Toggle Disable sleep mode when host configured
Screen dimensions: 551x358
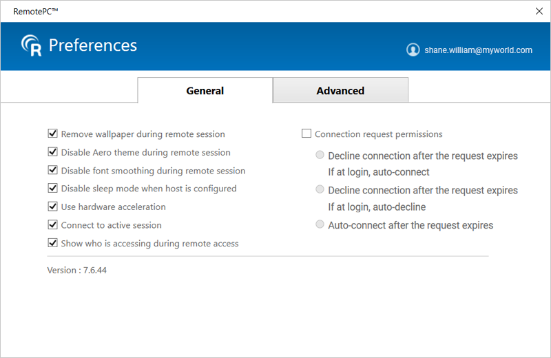click(52, 189)
